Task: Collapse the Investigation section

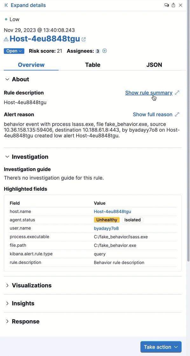Action: [x=7, y=157]
